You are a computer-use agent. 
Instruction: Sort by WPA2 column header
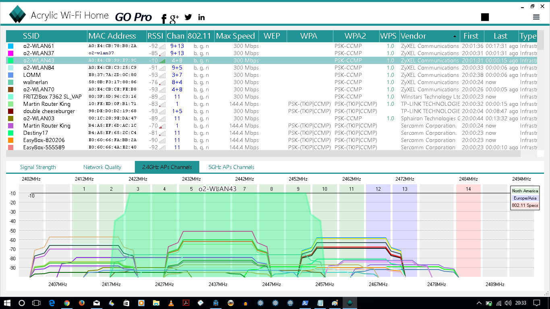(x=356, y=36)
